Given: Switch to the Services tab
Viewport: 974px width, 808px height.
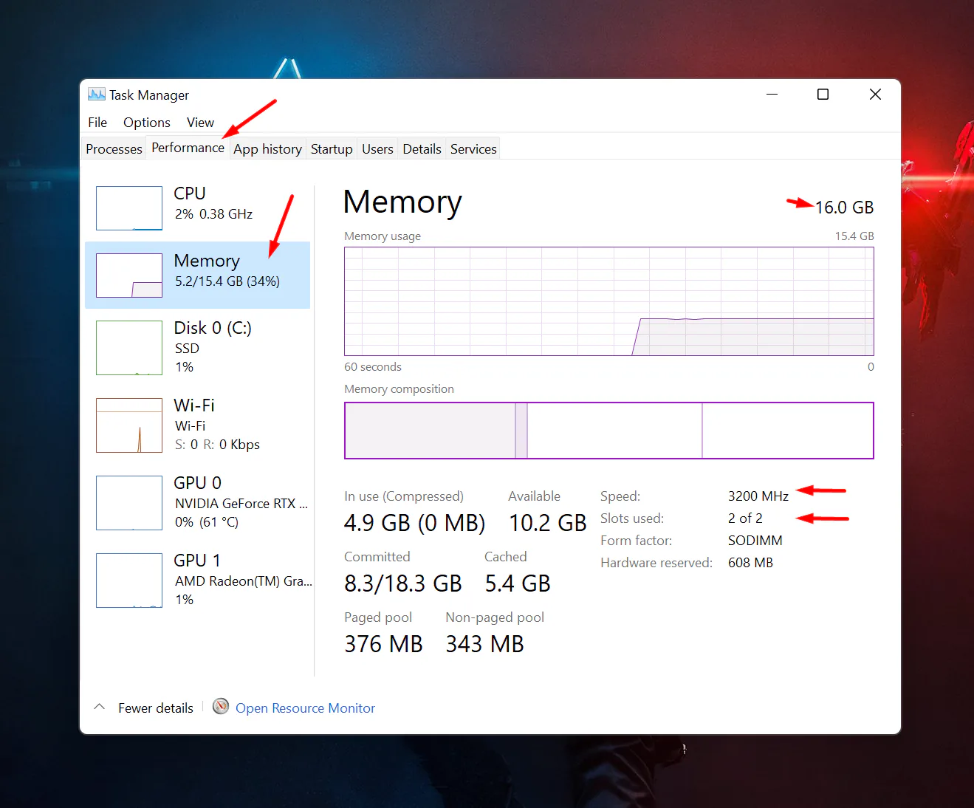Looking at the screenshot, I should point(473,148).
